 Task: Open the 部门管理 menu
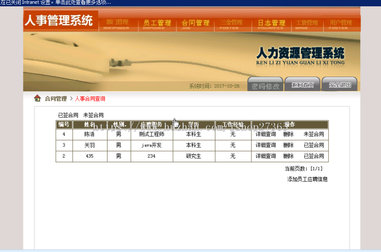(x=117, y=24)
